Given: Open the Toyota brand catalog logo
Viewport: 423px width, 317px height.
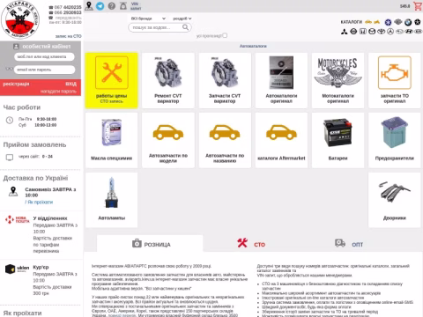Looking at the screenshot, I should [x=382, y=32].
